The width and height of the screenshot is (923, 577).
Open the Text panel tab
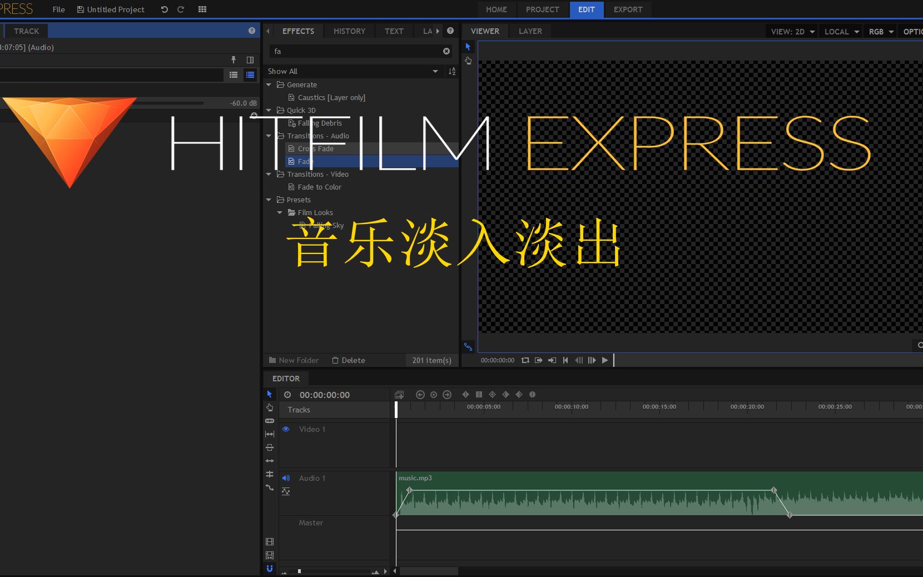tap(394, 31)
